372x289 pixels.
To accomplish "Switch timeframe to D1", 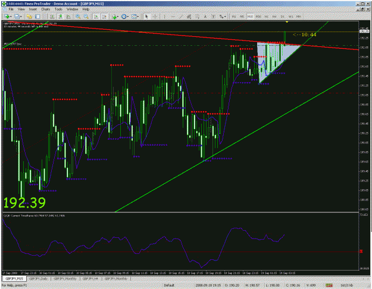I will [x=283, y=17].
